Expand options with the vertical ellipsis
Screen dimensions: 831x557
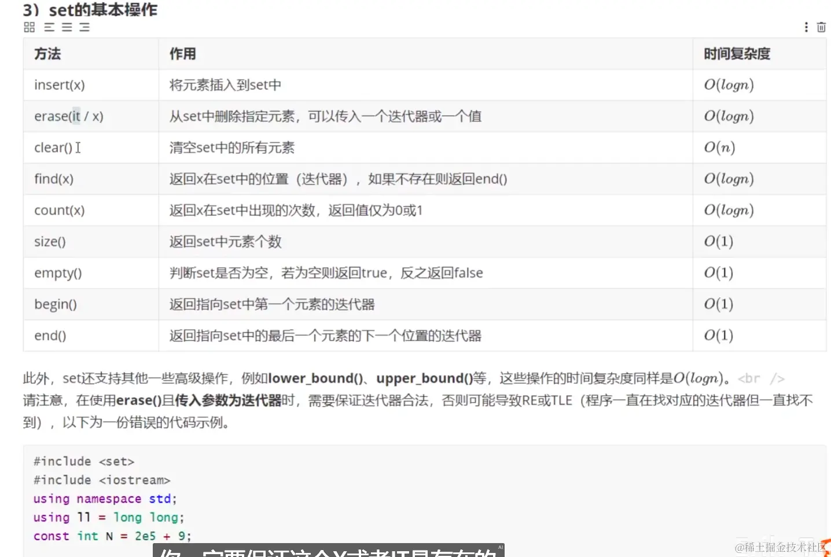(x=806, y=27)
